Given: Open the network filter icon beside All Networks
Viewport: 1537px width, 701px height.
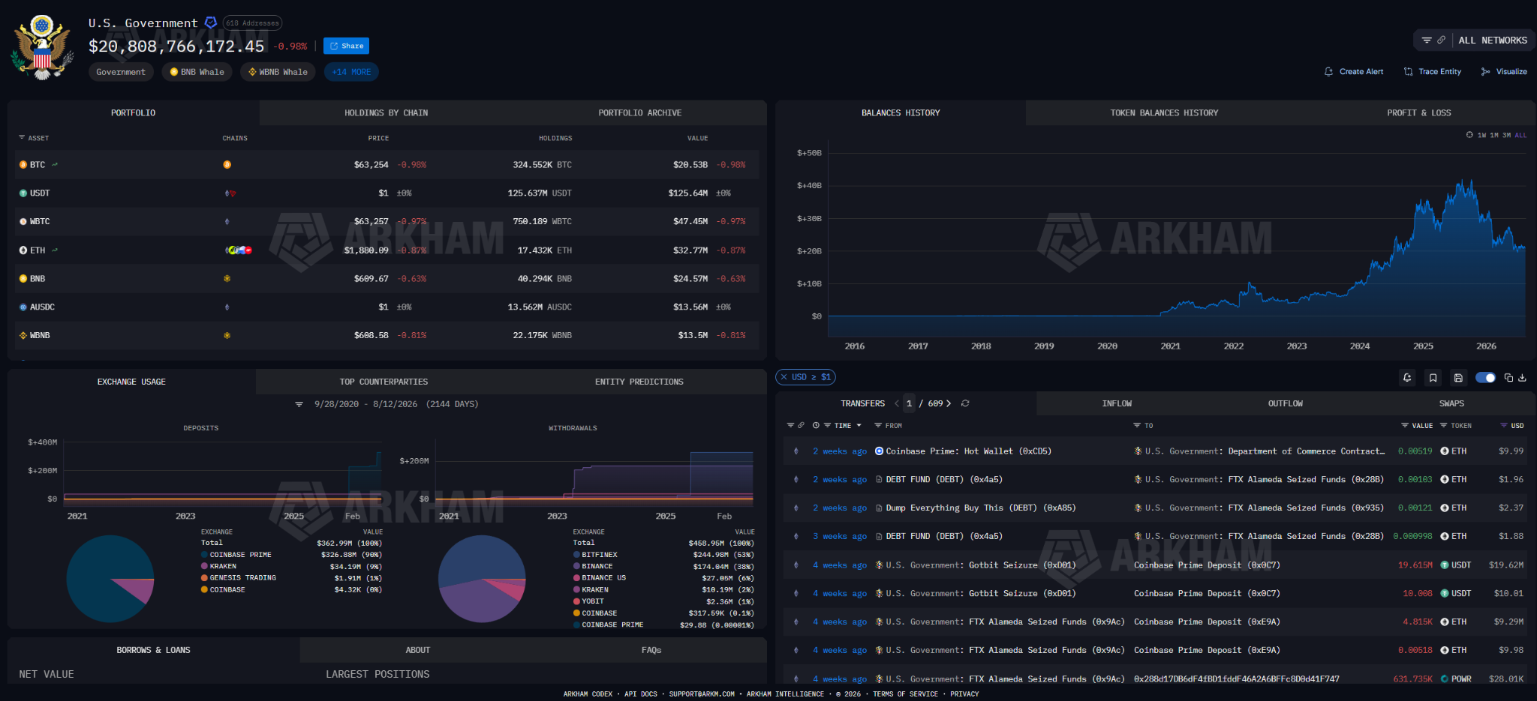Looking at the screenshot, I should (1427, 40).
